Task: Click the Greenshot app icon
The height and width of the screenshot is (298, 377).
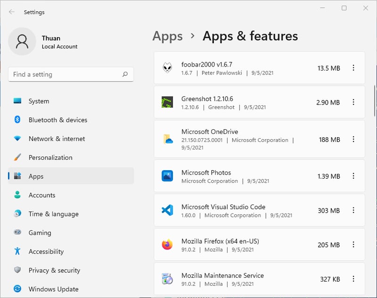Action: click(x=167, y=102)
